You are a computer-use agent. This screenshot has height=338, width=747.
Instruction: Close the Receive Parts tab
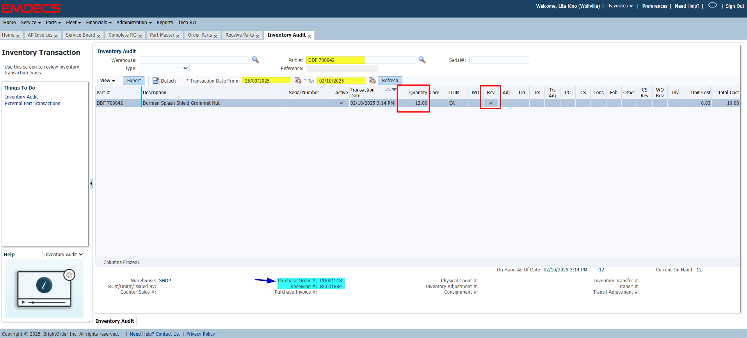(258, 36)
